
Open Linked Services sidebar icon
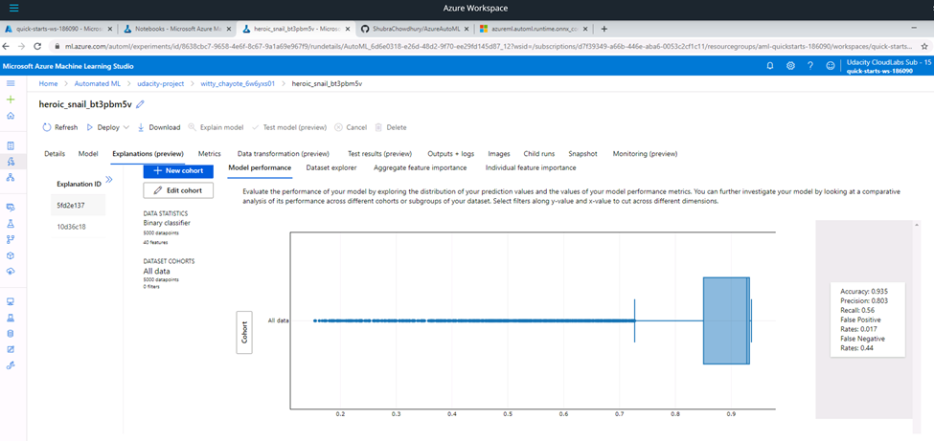click(x=11, y=365)
